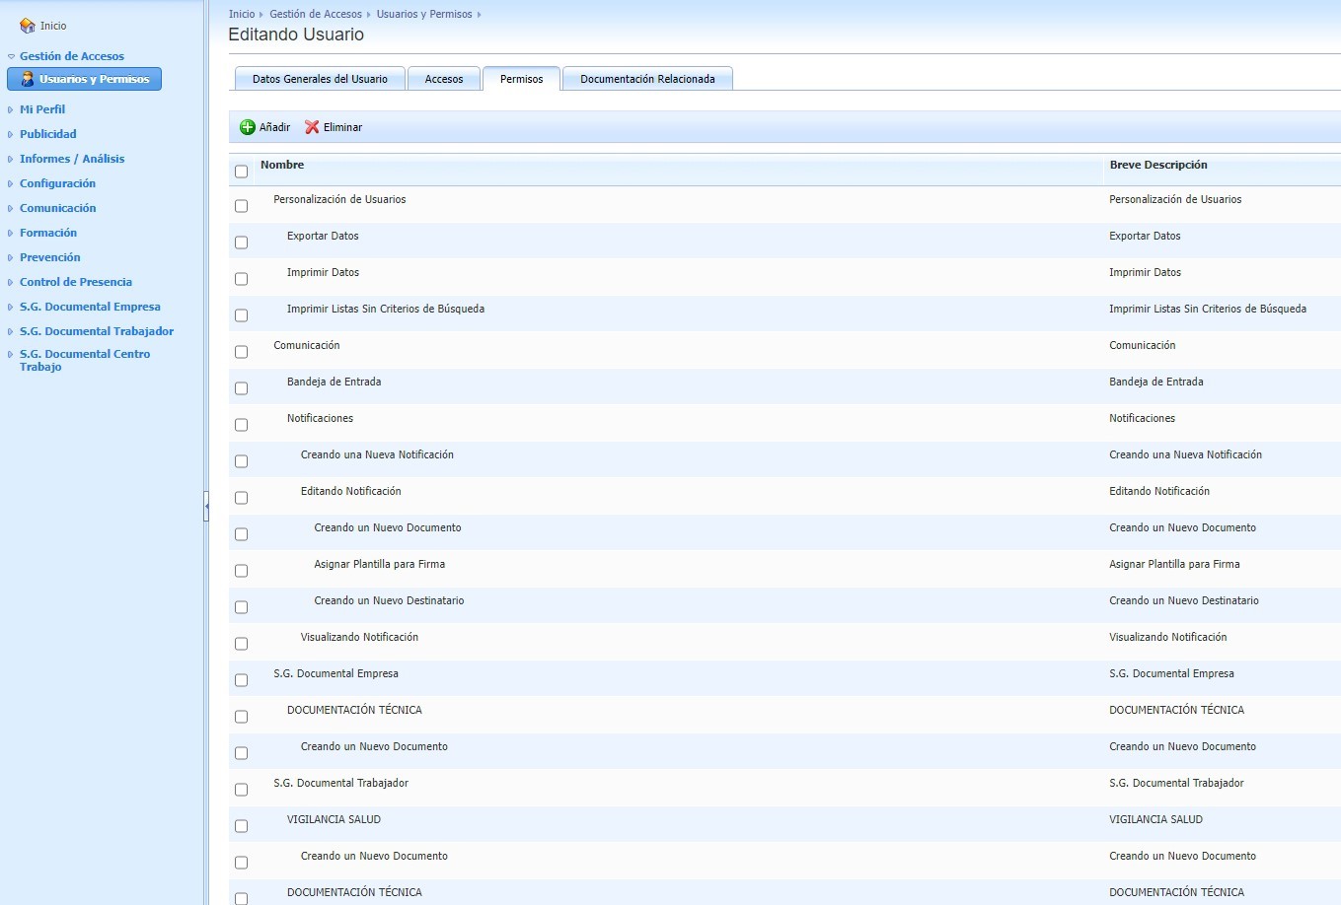Expand the Informes / Análisis menu arrow

pyautogui.click(x=11, y=160)
